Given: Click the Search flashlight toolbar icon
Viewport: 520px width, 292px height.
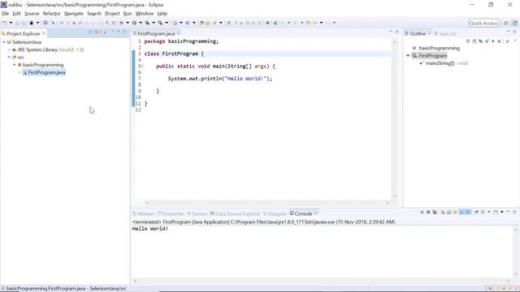Looking at the screenshot, I should coord(214,23).
